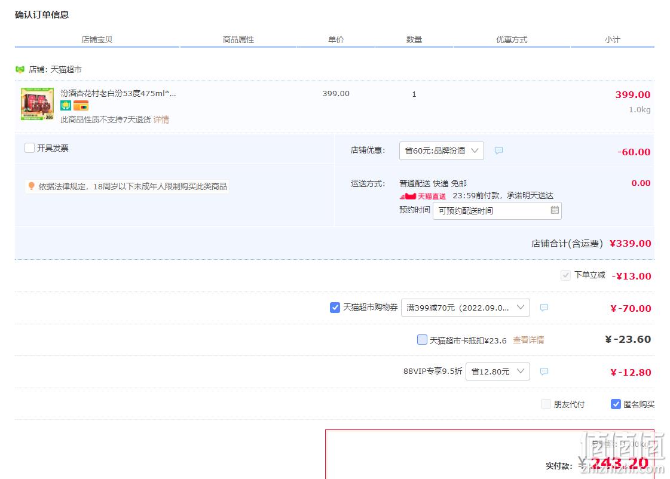Click the orange card icon under product title
Screen dimensions: 670x479
coord(81,106)
